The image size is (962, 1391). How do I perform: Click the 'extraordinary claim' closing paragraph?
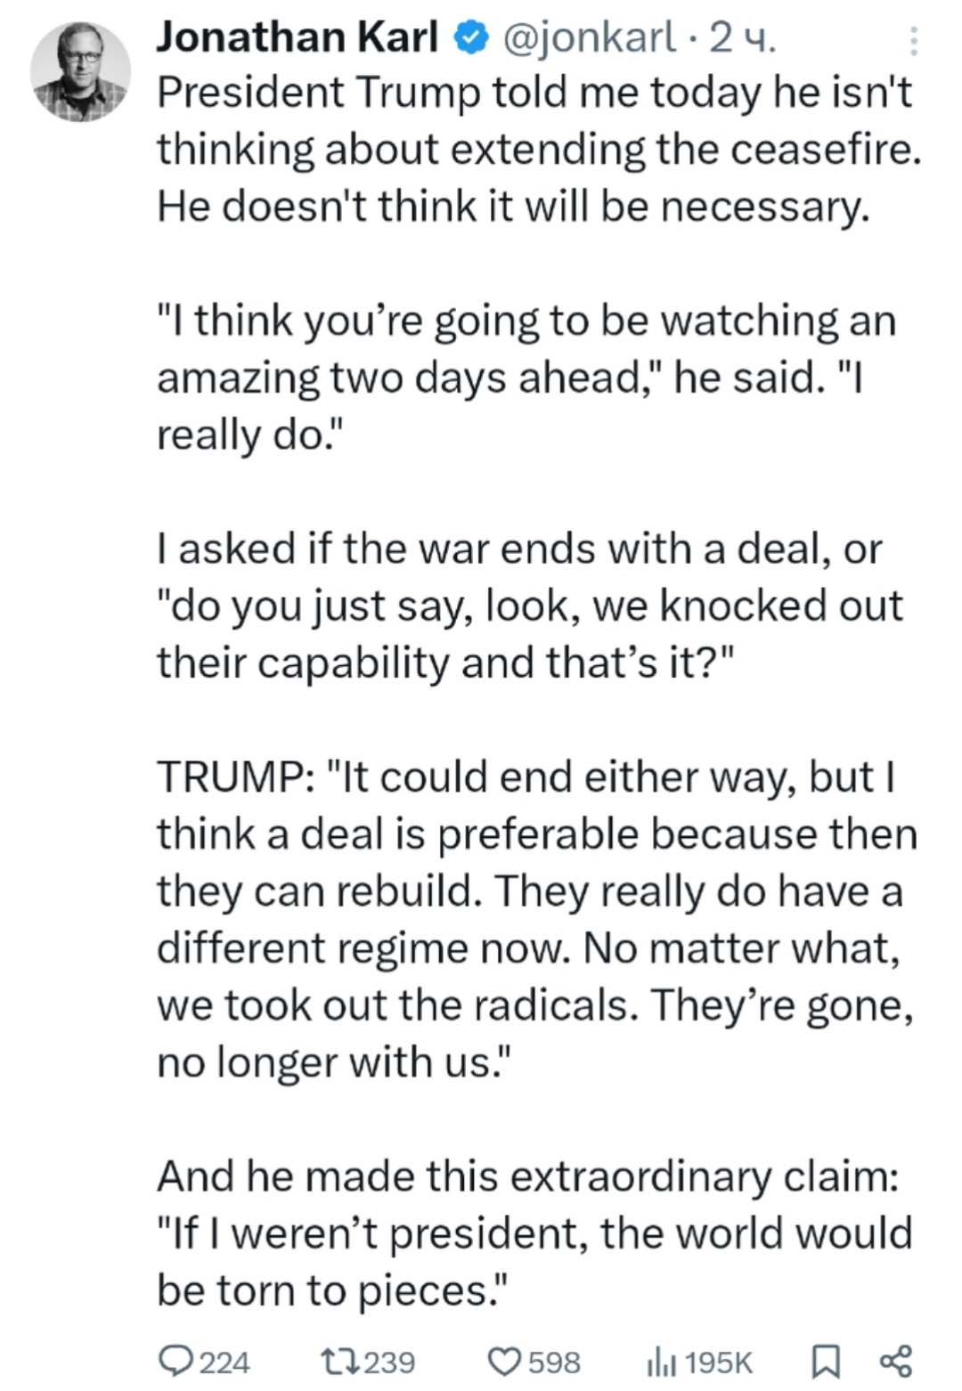click(x=534, y=1233)
